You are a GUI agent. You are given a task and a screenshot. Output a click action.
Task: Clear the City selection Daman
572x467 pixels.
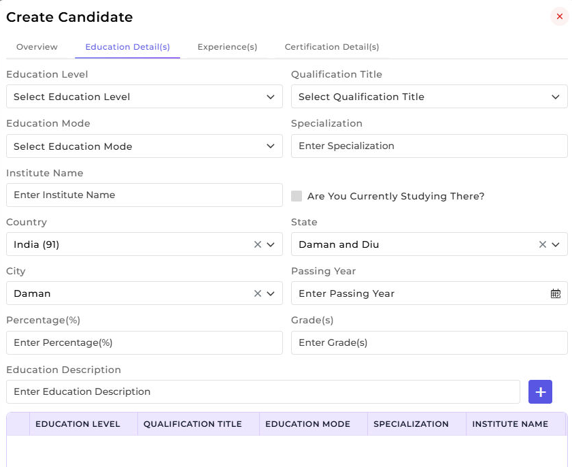coord(258,293)
